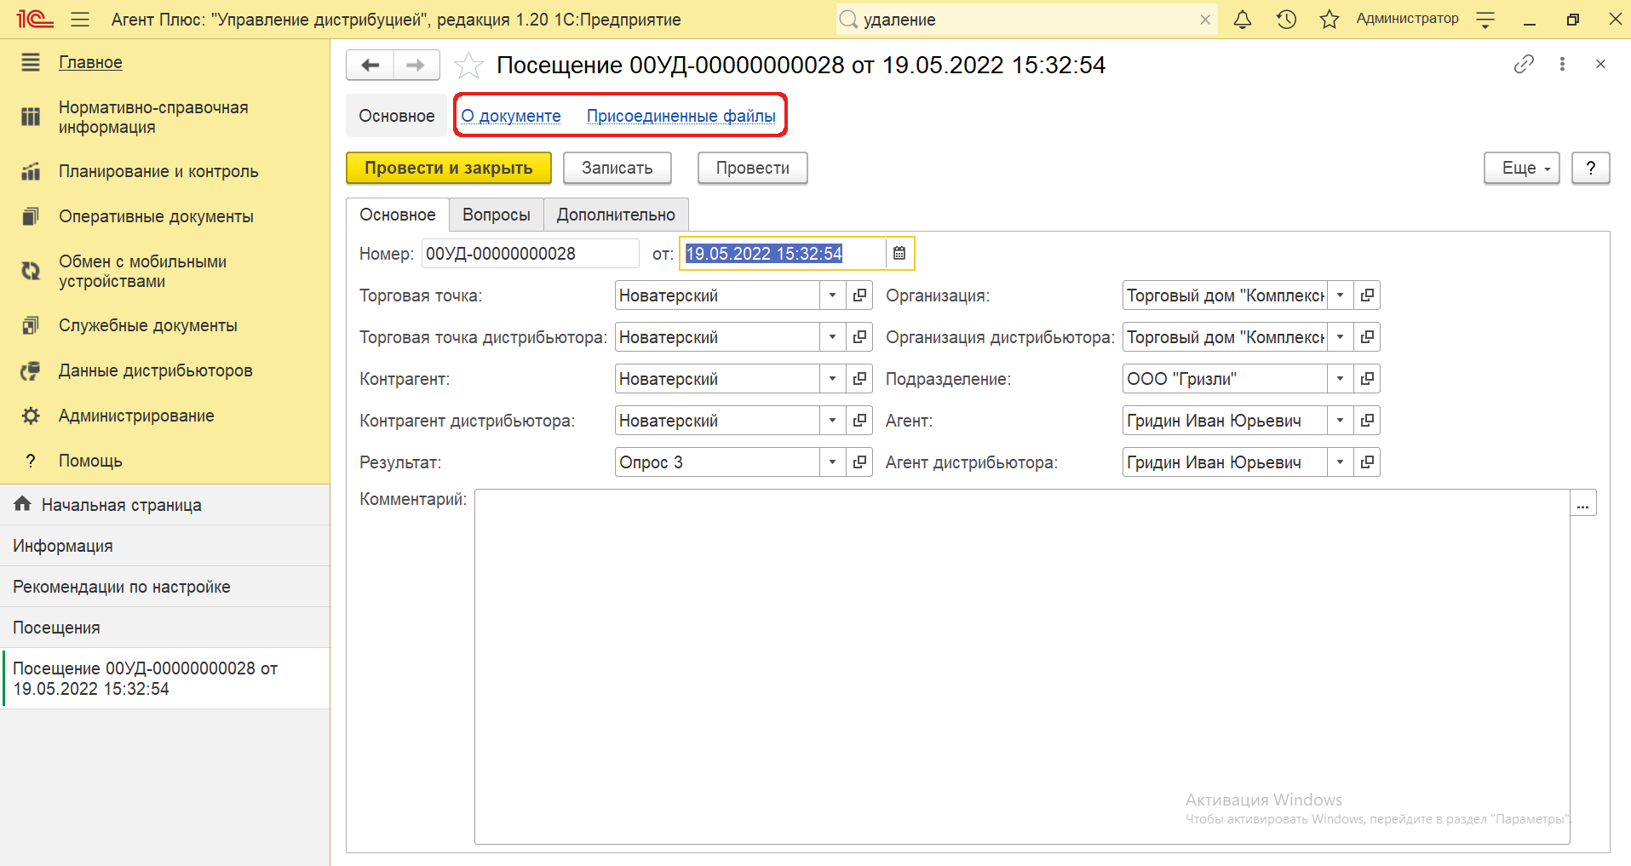1631x866 pixels.
Task: Open Основное navigation section
Action: tap(396, 116)
